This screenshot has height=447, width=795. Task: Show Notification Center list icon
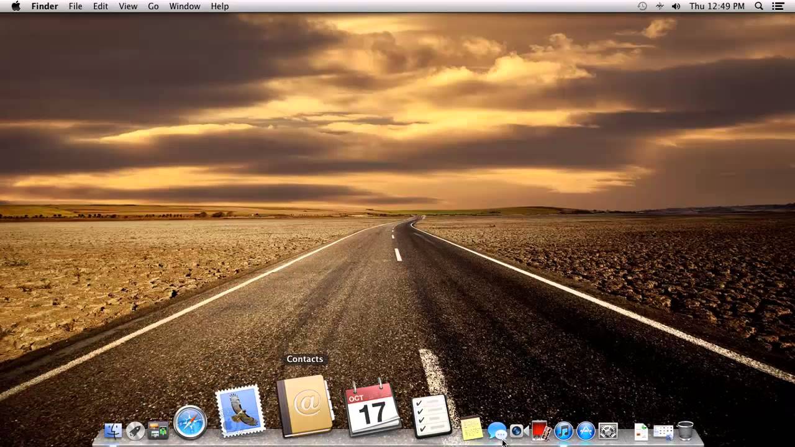[x=778, y=6]
